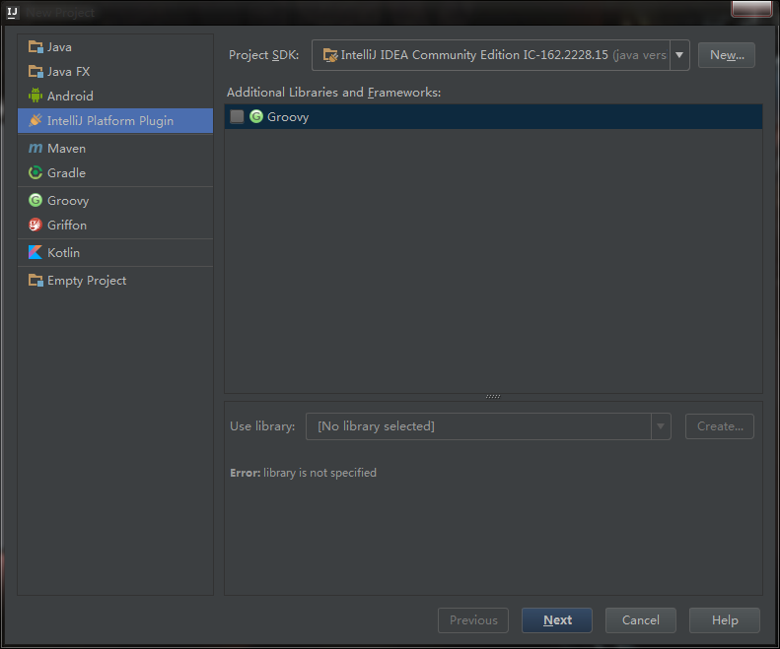Choose Maven project type
Viewport: 780px width, 649px height.
point(115,148)
